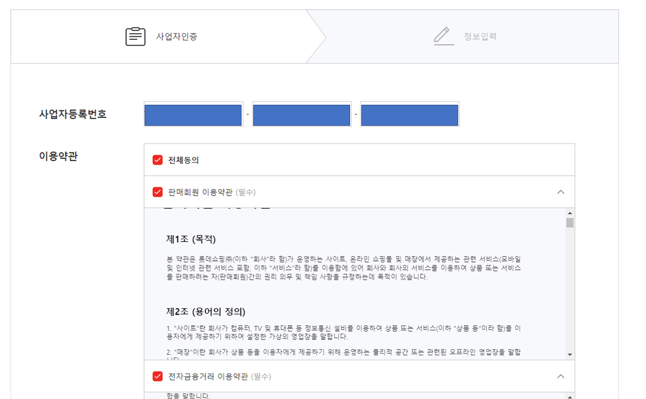The height and width of the screenshot is (399, 646).
Task: Click the first 사업자등록번호 input field
Action: [x=193, y=115]
